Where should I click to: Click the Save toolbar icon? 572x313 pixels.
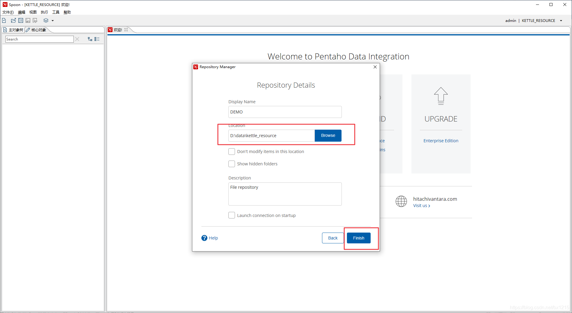click(x=28, y=20)
